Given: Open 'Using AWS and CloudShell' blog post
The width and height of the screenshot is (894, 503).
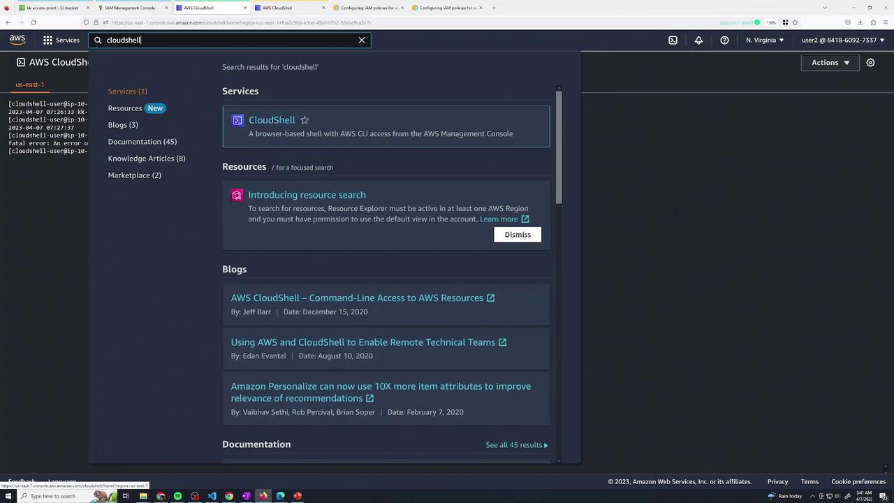Looking at the screenshot, I should point(369,342).
